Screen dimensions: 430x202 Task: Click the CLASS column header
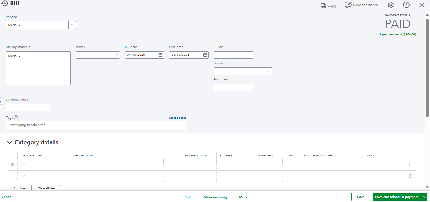click(372, 156)
